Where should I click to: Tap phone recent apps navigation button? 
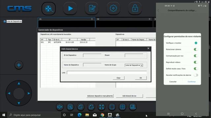168,114
